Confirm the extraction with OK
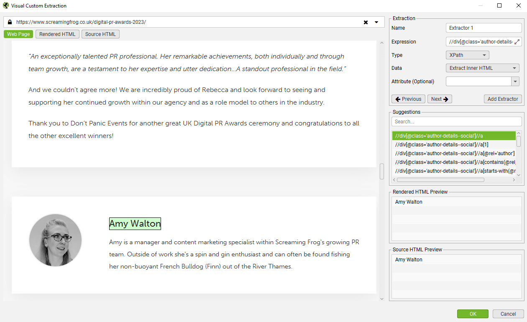The width and height of the screenshot is (527, 322). pyautogui.click(x=473, y=314)
